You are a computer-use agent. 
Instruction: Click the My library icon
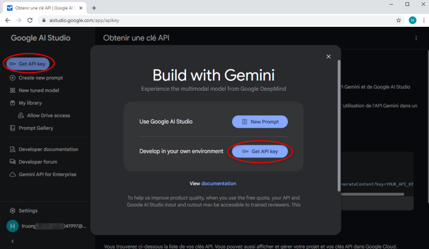12,103
